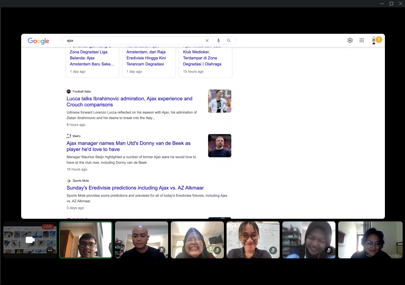The height and width of the screenshot is (285, 405).
Task: Click muted mic icon on bald man's tile
Action: (x=162, y=250)
